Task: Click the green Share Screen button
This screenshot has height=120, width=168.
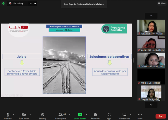Action: tap(80, 116)
